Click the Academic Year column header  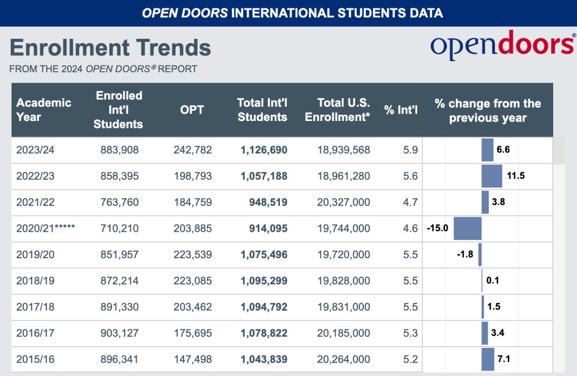pyautogui.click(x=44, y=110)
